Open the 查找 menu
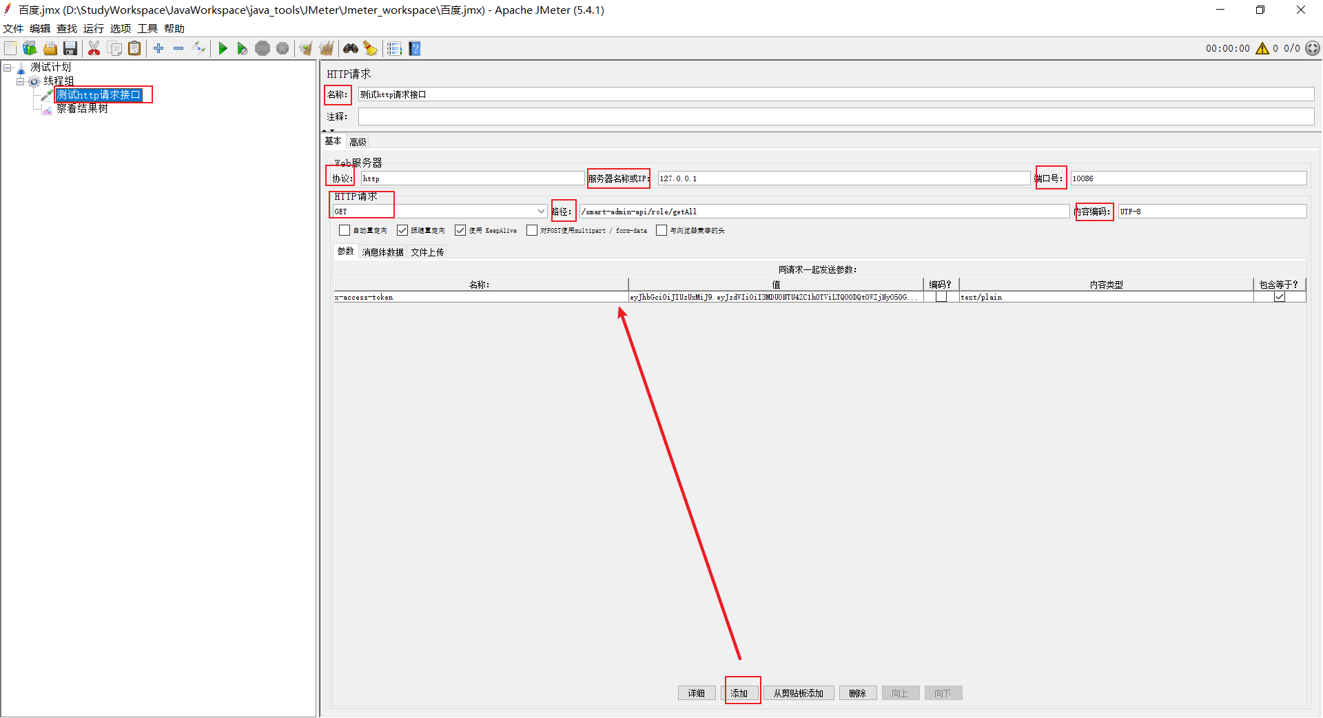Screen dimensions: 1323x718 click(67, 28)
